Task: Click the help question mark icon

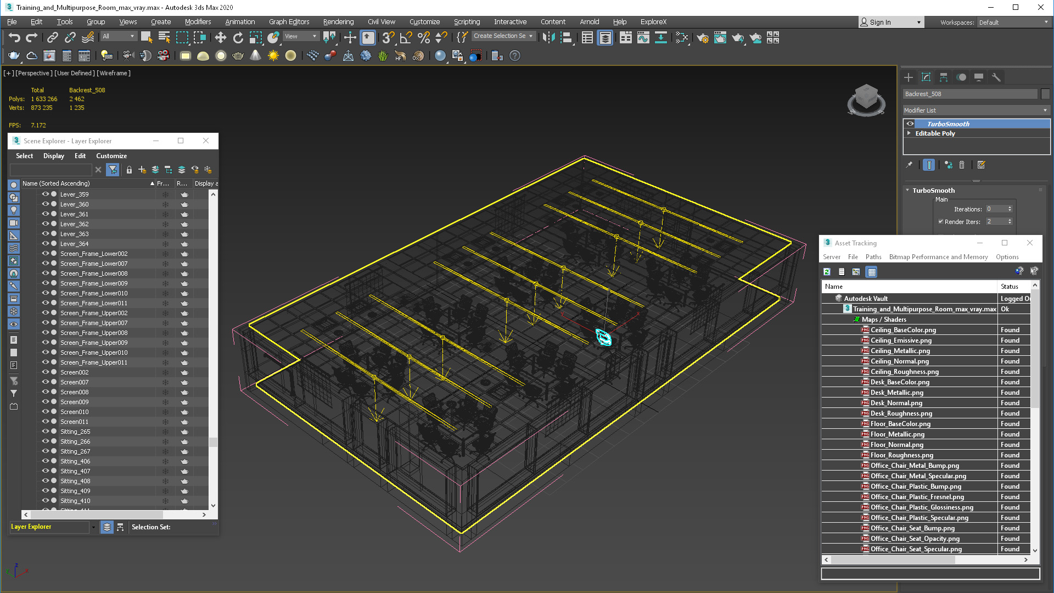Action: [515, 55]
